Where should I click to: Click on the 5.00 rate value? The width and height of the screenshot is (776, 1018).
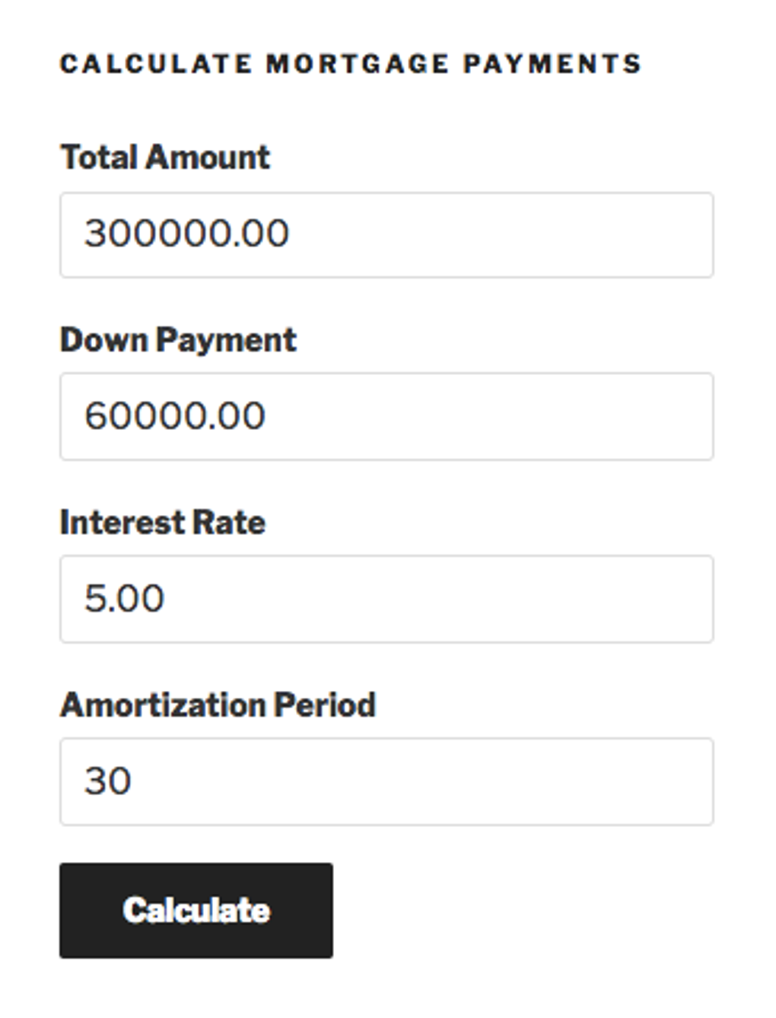(124, 599)
